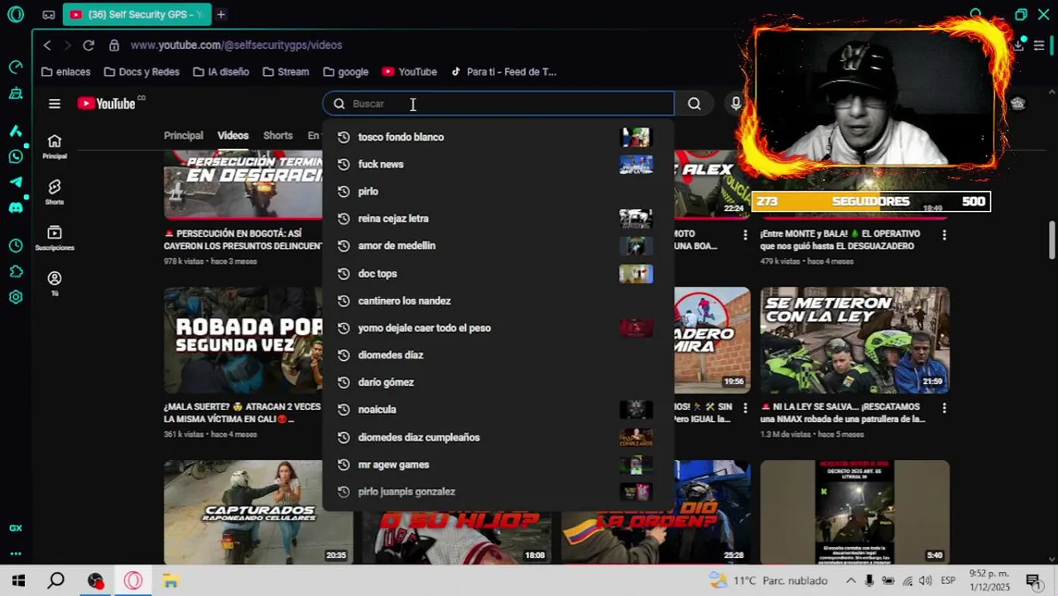Open the ROBADA POR SEGUNDA VEZ thumbnail
1058x596 pixels.
point(243,340)
